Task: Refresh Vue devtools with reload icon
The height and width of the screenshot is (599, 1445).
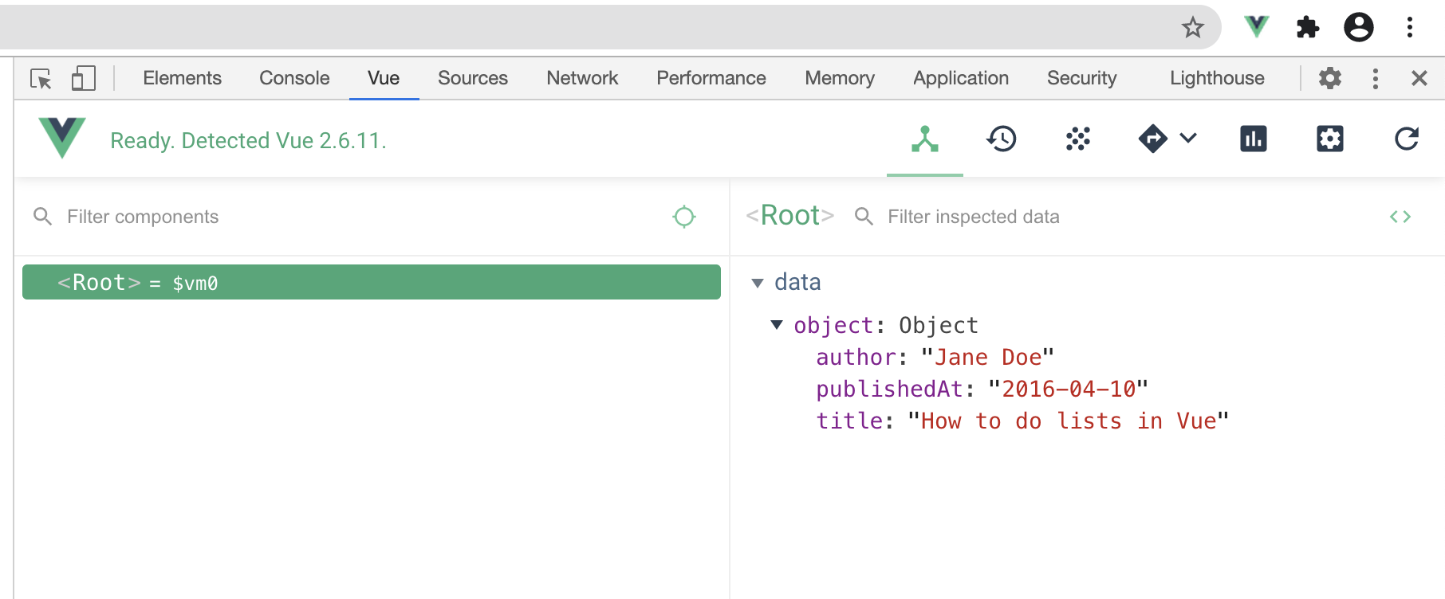Action: [x=1406, y=139]
